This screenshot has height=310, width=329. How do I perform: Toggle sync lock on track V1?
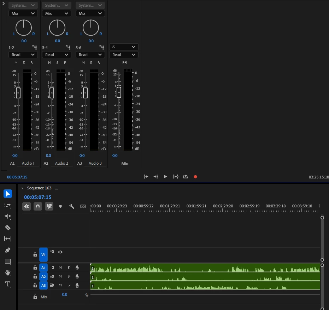(52, 251)
